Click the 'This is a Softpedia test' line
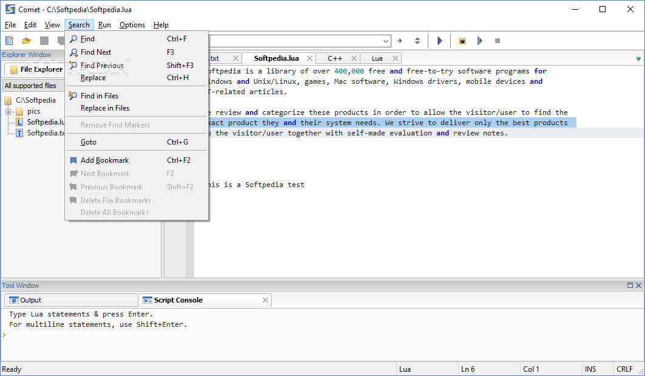The image size is (645, 376). tap(256, 185)
